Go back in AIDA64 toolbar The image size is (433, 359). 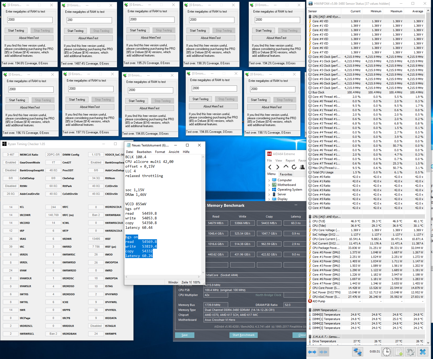pyautogui.click(x=270, y=167)
